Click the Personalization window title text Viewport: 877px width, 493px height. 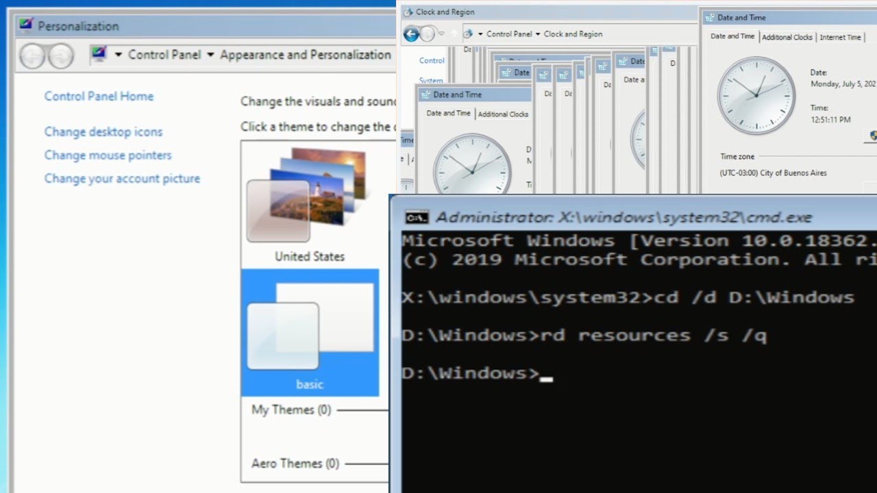click(x=78, y=26)
